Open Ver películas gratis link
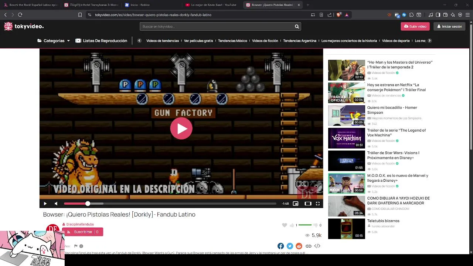The height and width of the screenshot is (266, 473). pyautogui.click(x=198, y=41)
